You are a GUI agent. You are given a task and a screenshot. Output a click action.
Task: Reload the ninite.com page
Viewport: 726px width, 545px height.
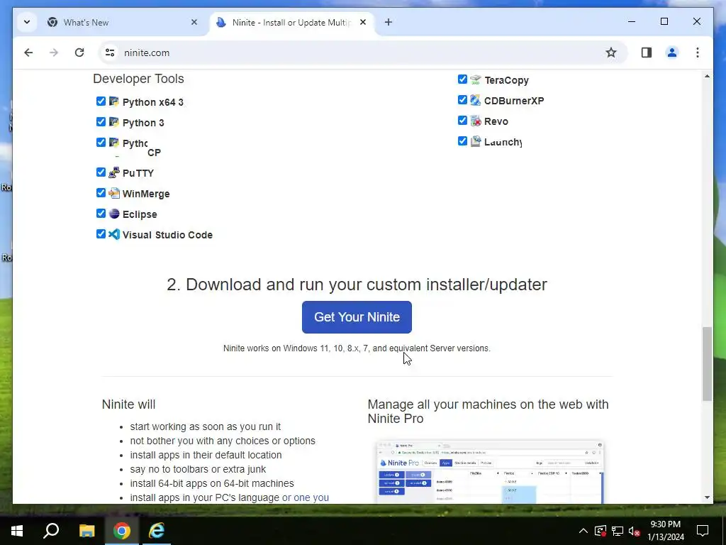79,53
